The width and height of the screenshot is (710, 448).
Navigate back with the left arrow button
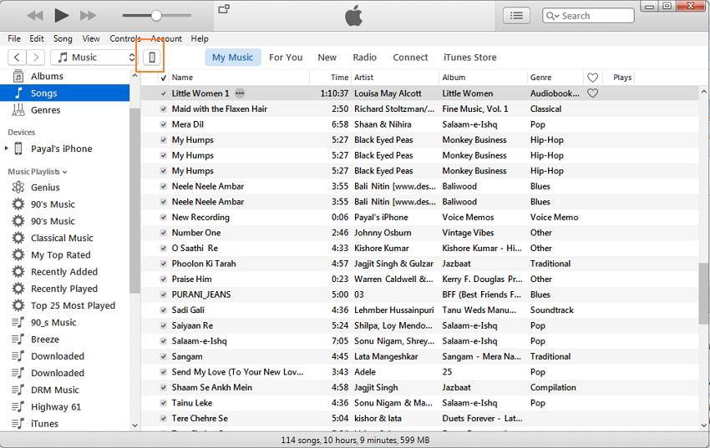(17, 58)
